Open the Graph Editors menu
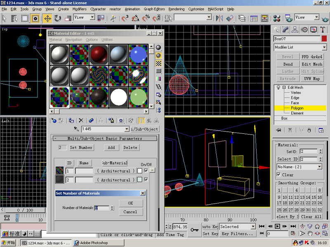 coord(154,9)
